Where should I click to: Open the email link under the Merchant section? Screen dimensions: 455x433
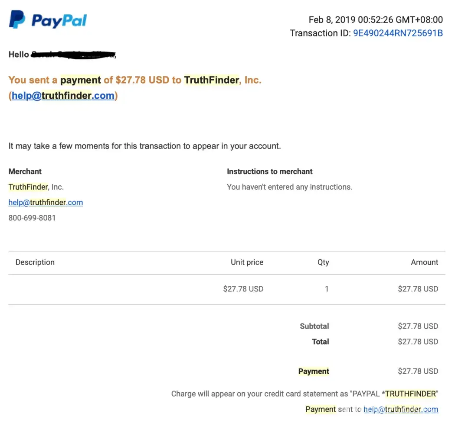pyautogui.click(x=46, y=203)
